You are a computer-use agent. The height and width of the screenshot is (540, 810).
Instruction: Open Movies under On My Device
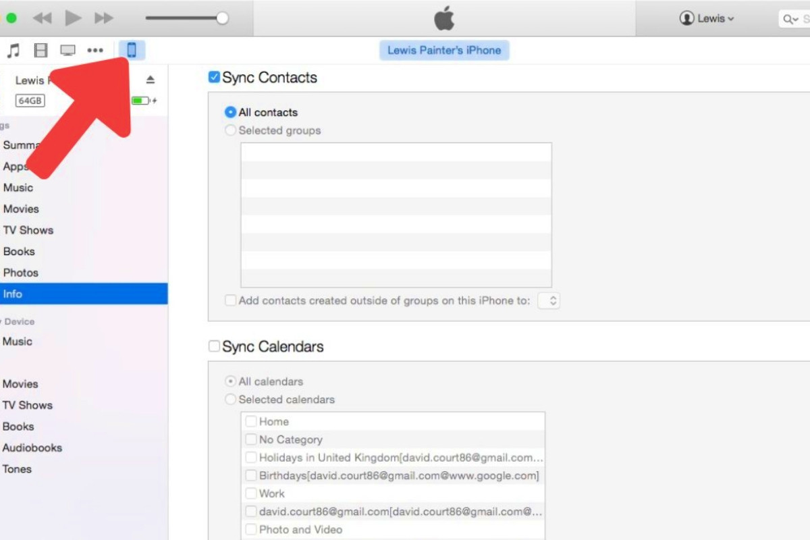[x=20, y=383]
